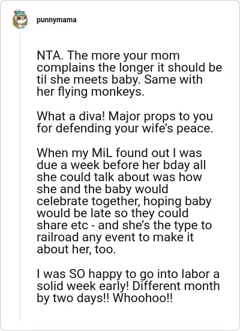Click the line 'complains the longer it should be'
The width and height of the screenshot is (240, 331).
coord(129,68)
